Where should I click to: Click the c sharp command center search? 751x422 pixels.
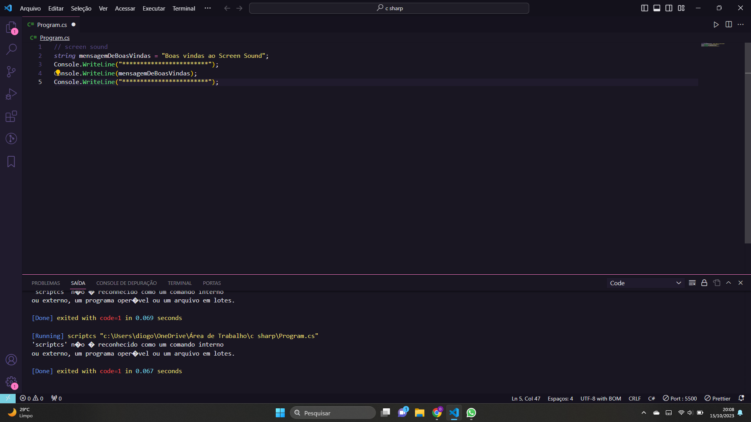click(389, 8)
